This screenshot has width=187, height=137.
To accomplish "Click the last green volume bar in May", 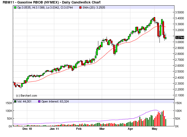I will point(166,123).
